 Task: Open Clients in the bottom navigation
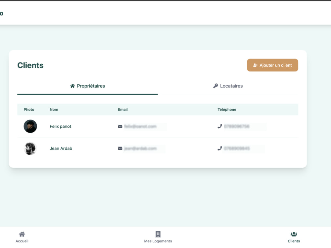294,237
